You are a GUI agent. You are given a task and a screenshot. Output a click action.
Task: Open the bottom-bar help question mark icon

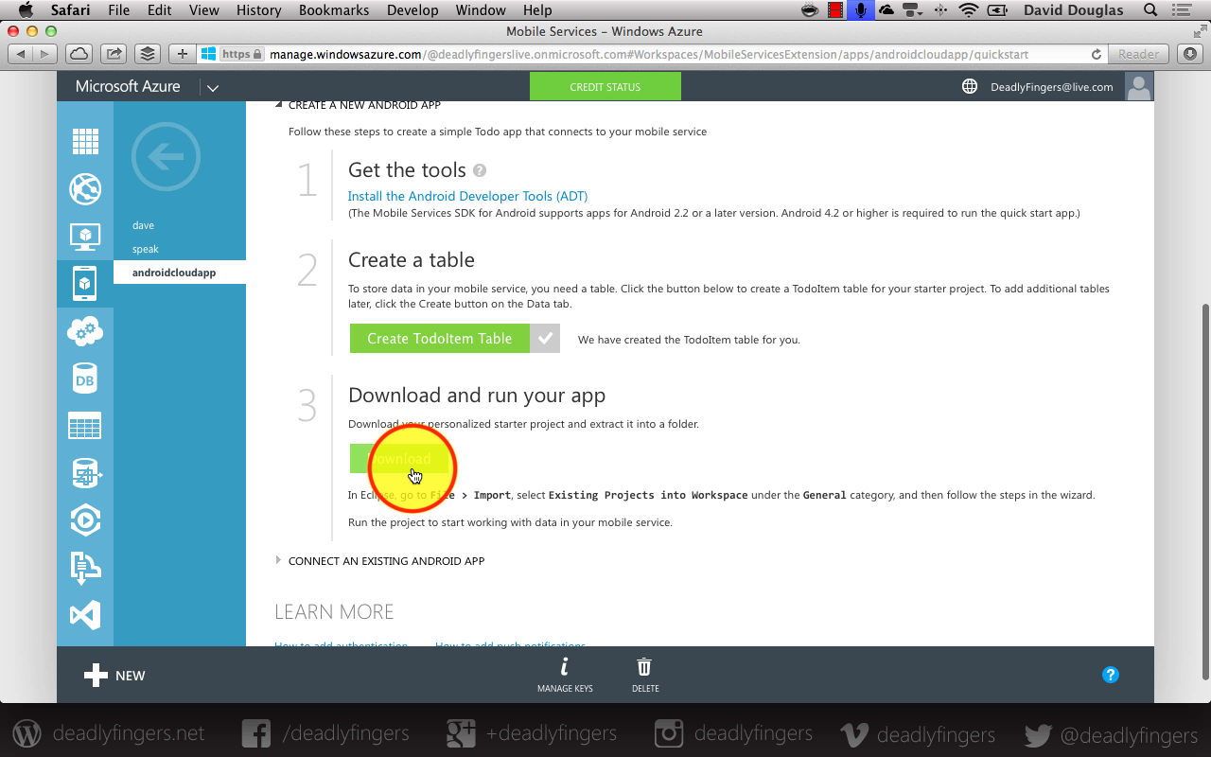click(1111, 675)
